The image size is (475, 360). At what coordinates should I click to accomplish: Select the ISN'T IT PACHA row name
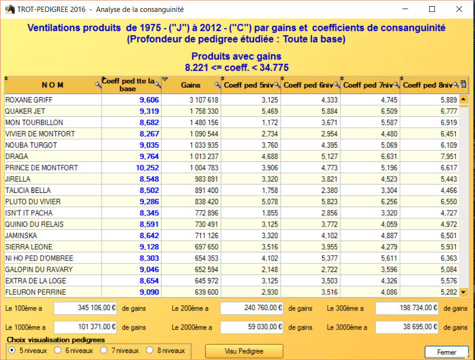tap(29, 213)
